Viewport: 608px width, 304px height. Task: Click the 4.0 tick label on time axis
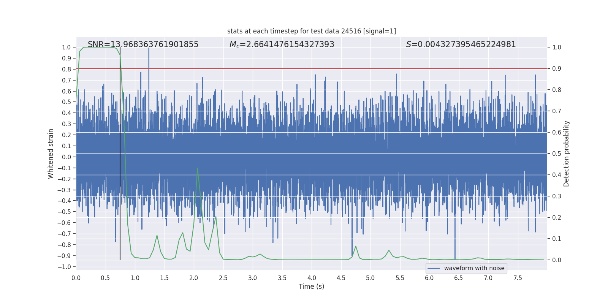[x=312, y=278]
